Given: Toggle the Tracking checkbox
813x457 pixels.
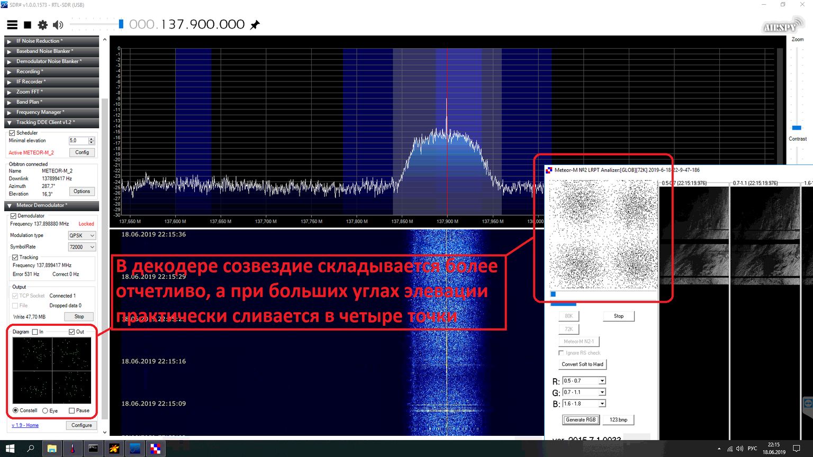Looking at the screenshot, I should coord(15,258).
